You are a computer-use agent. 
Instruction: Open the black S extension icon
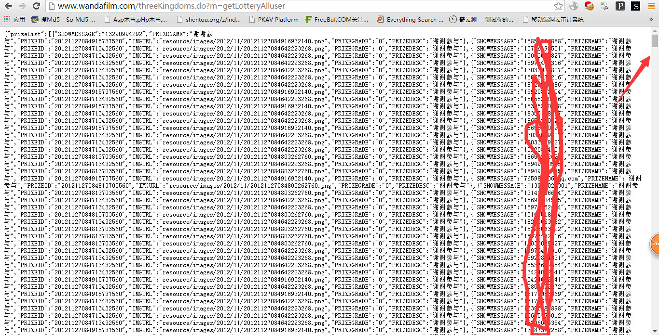tap(636, 6)
